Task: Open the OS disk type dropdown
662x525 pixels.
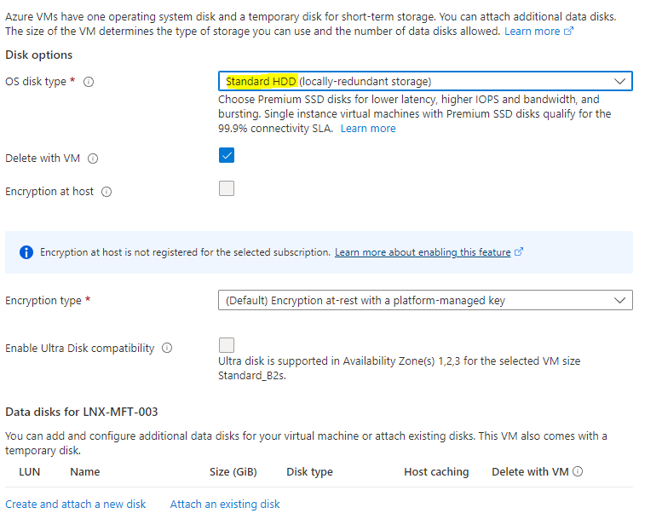Action: pos(424,82)
